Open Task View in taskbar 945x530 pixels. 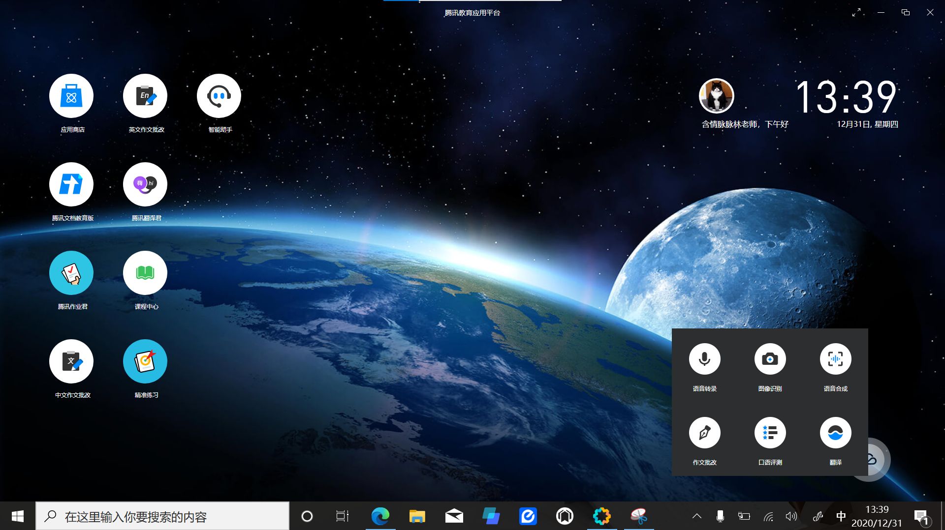(x=343, y=516)
